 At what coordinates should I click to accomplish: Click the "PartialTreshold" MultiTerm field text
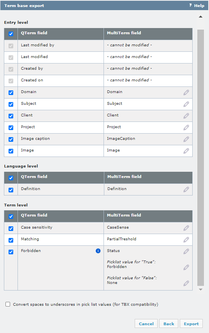(x=121, y=239)
